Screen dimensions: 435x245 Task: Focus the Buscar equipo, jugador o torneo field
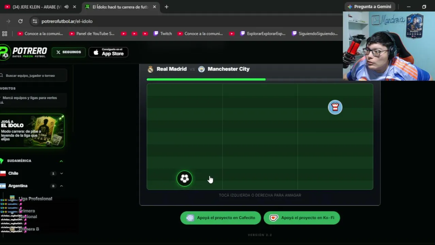[33, 76]
